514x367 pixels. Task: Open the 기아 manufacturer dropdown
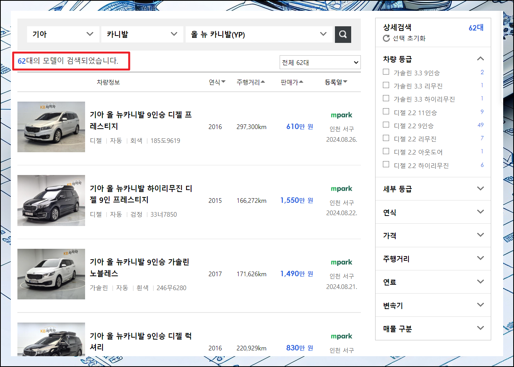tap(63, 34)
